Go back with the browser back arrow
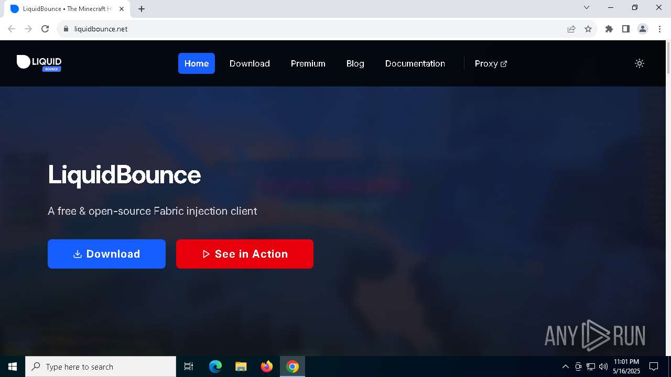 pos(12,29)
